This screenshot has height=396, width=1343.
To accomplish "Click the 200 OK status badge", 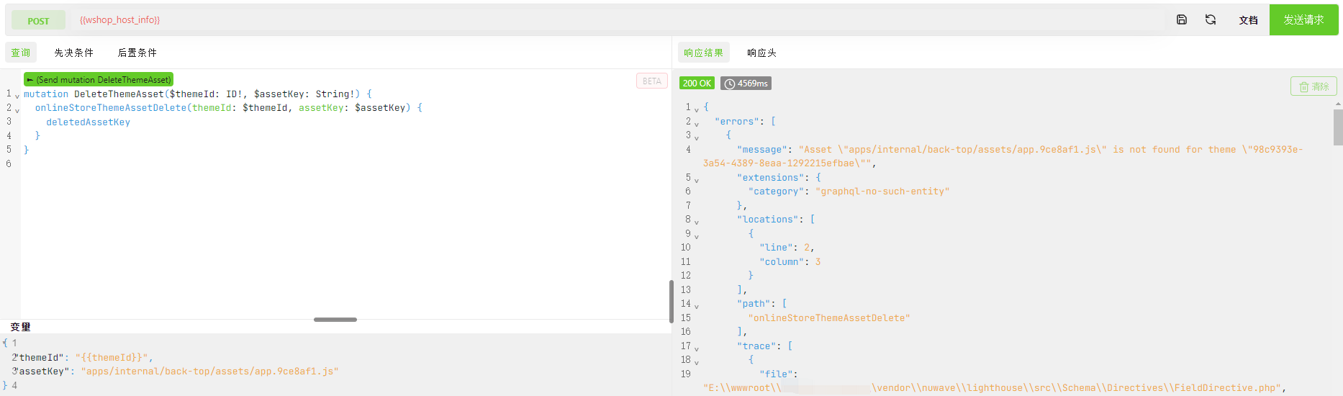I will [697, 84].
